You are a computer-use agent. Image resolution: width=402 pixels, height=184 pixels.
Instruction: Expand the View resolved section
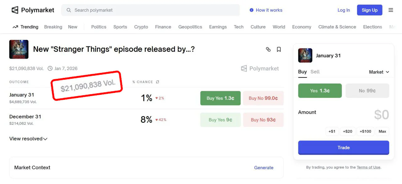(x=28, y=139)
